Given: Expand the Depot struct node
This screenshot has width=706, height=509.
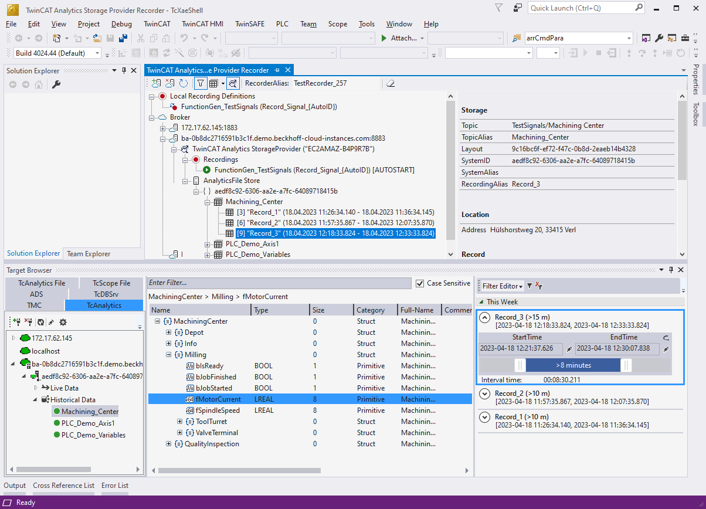Looking at the screenshot, I should coord(168,332).
